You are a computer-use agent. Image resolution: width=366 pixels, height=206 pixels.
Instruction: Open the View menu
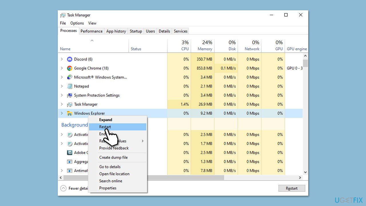[x=92, y=23]
